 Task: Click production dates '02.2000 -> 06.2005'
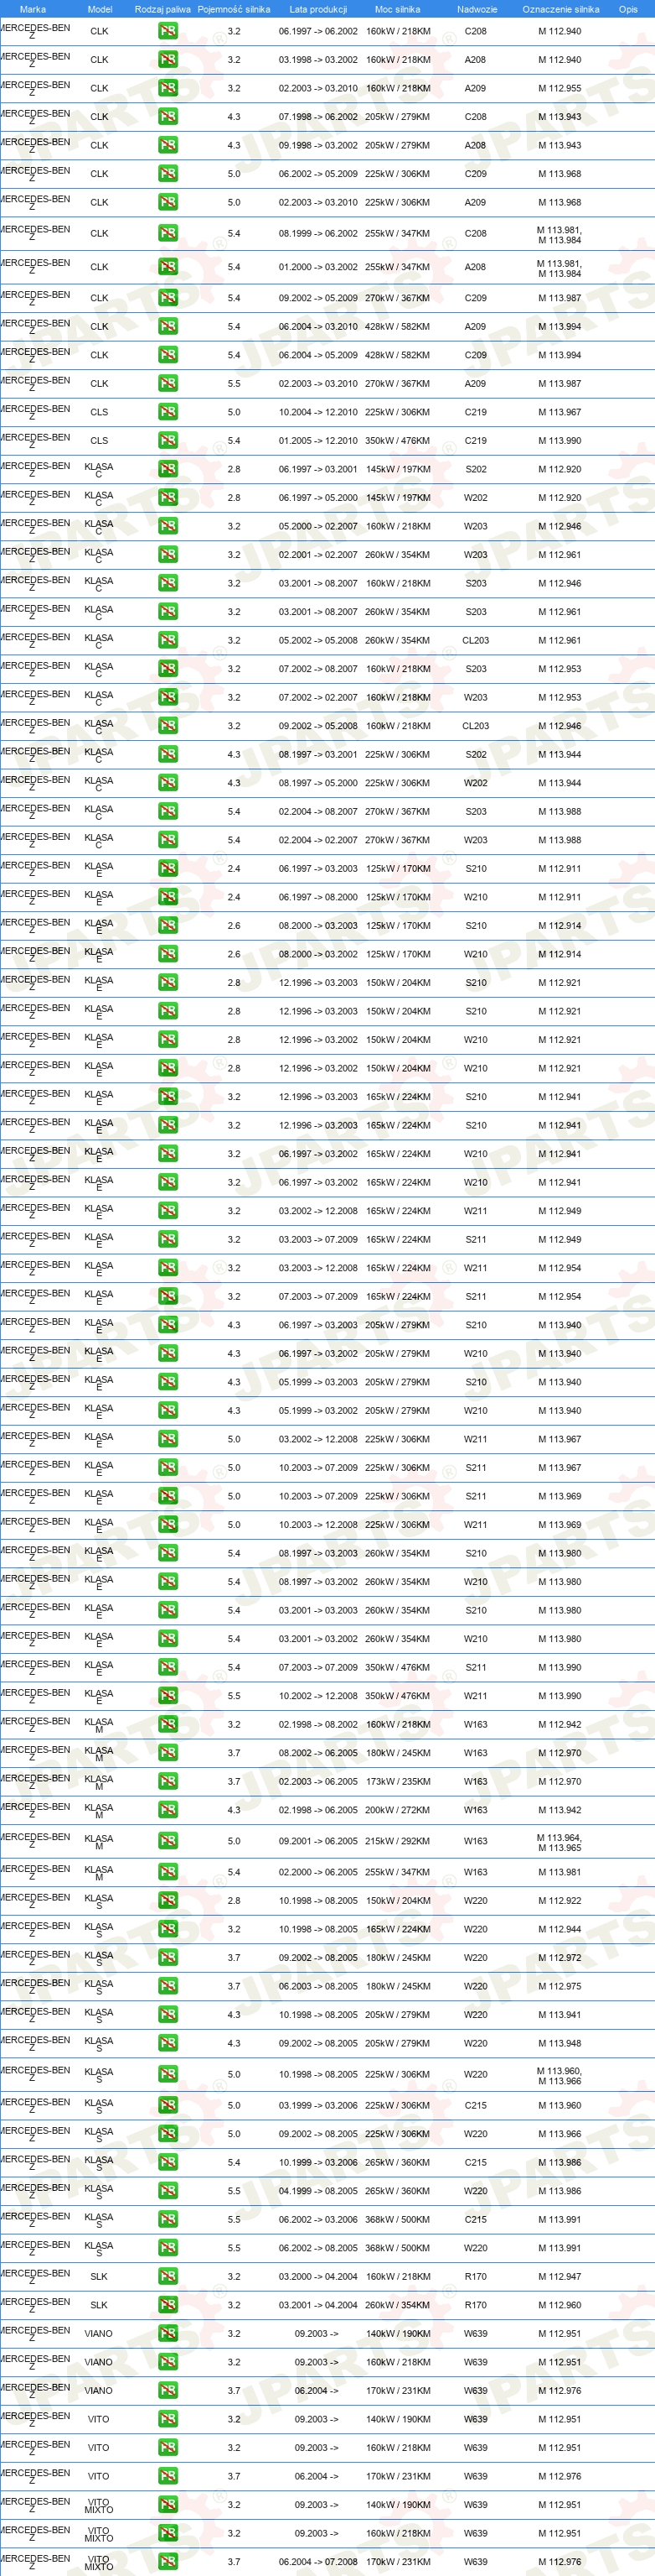tap(318, 1872)
